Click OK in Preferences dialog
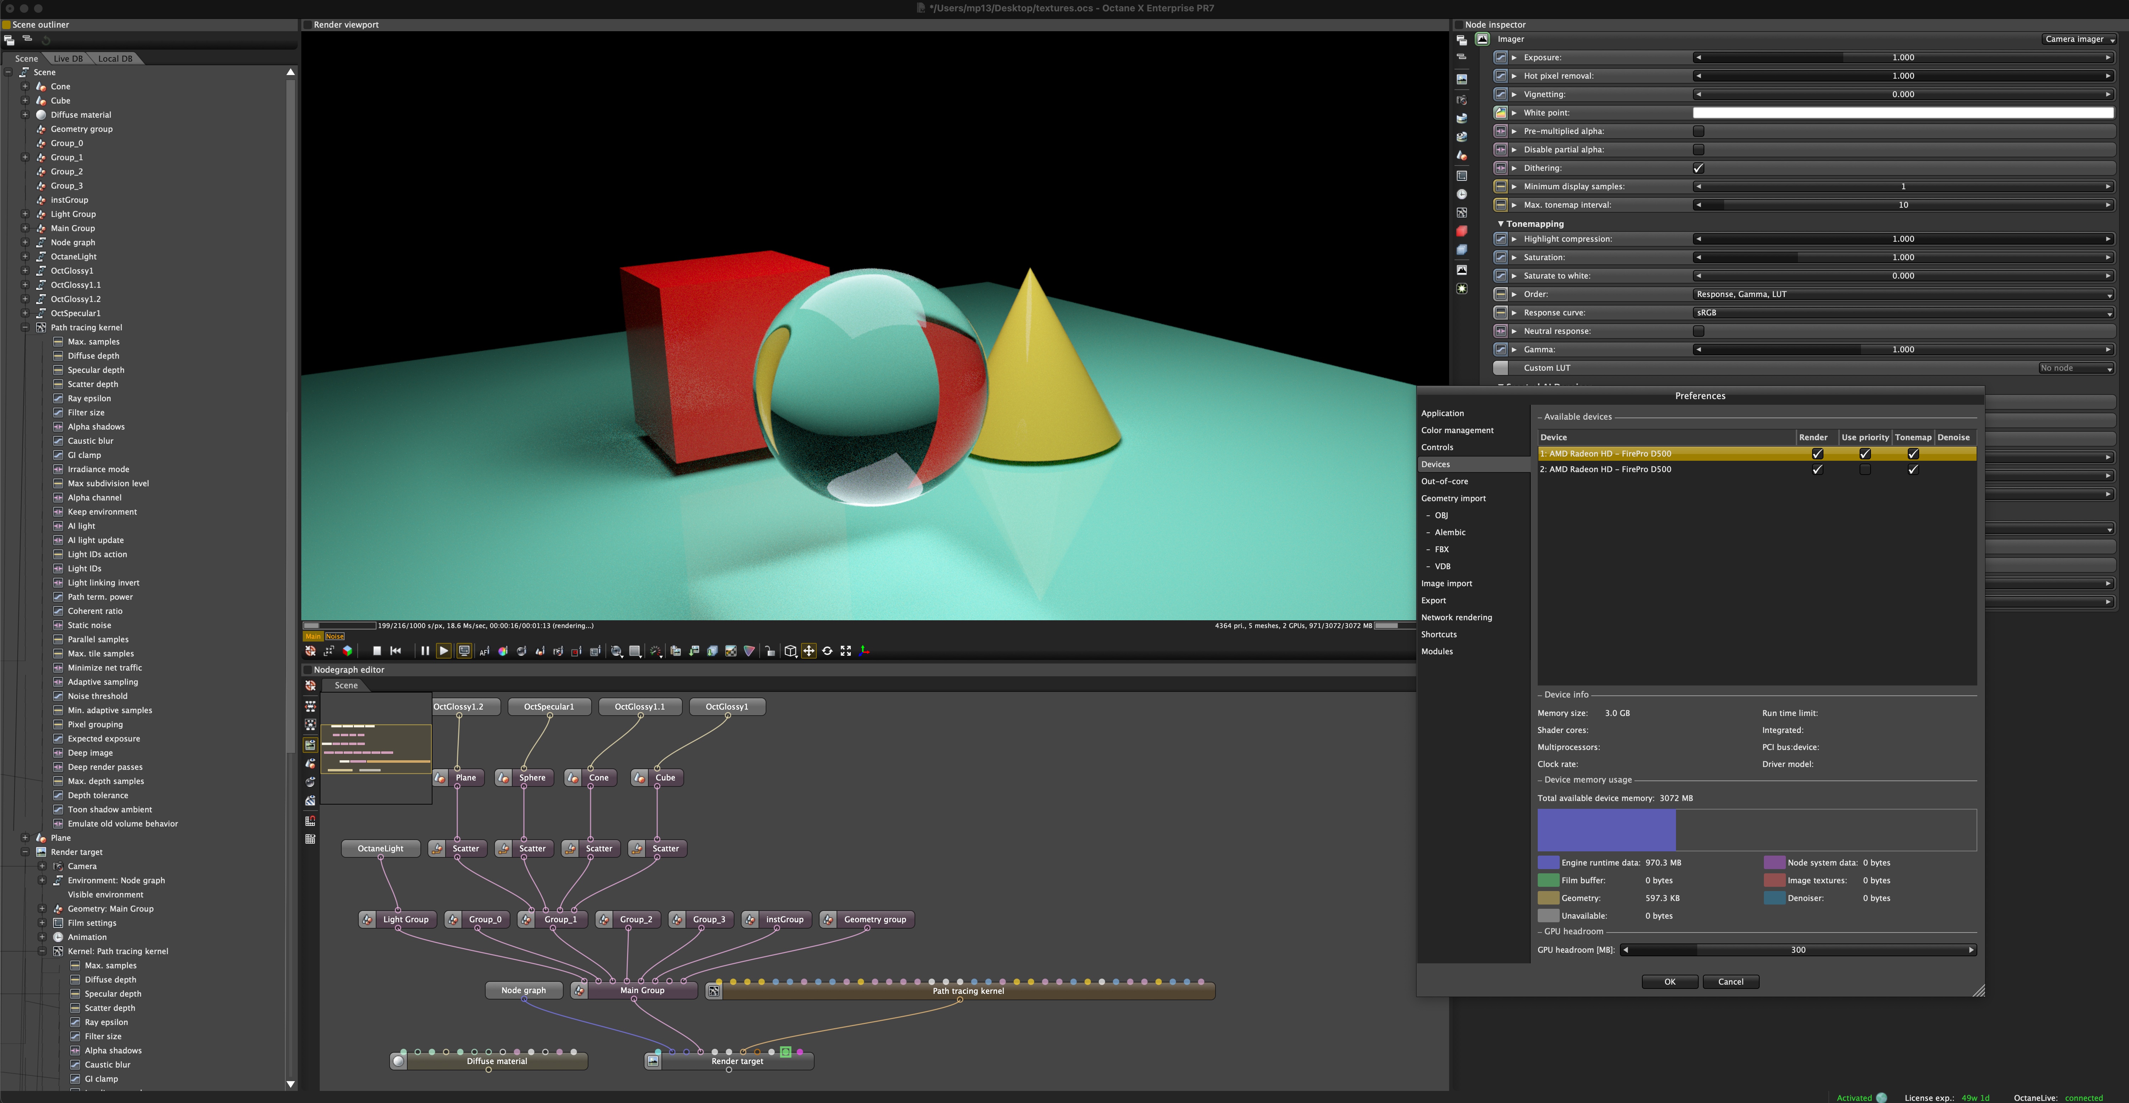Viewport: 2129px width, 1103px height. [1670, 981]
